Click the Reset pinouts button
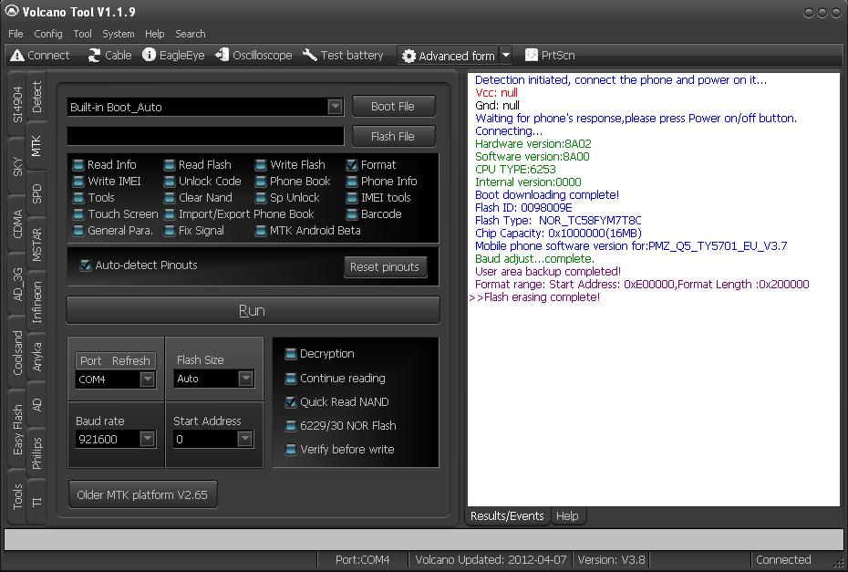This screenshot has width=848, height=572. click(x=384, y=267)
